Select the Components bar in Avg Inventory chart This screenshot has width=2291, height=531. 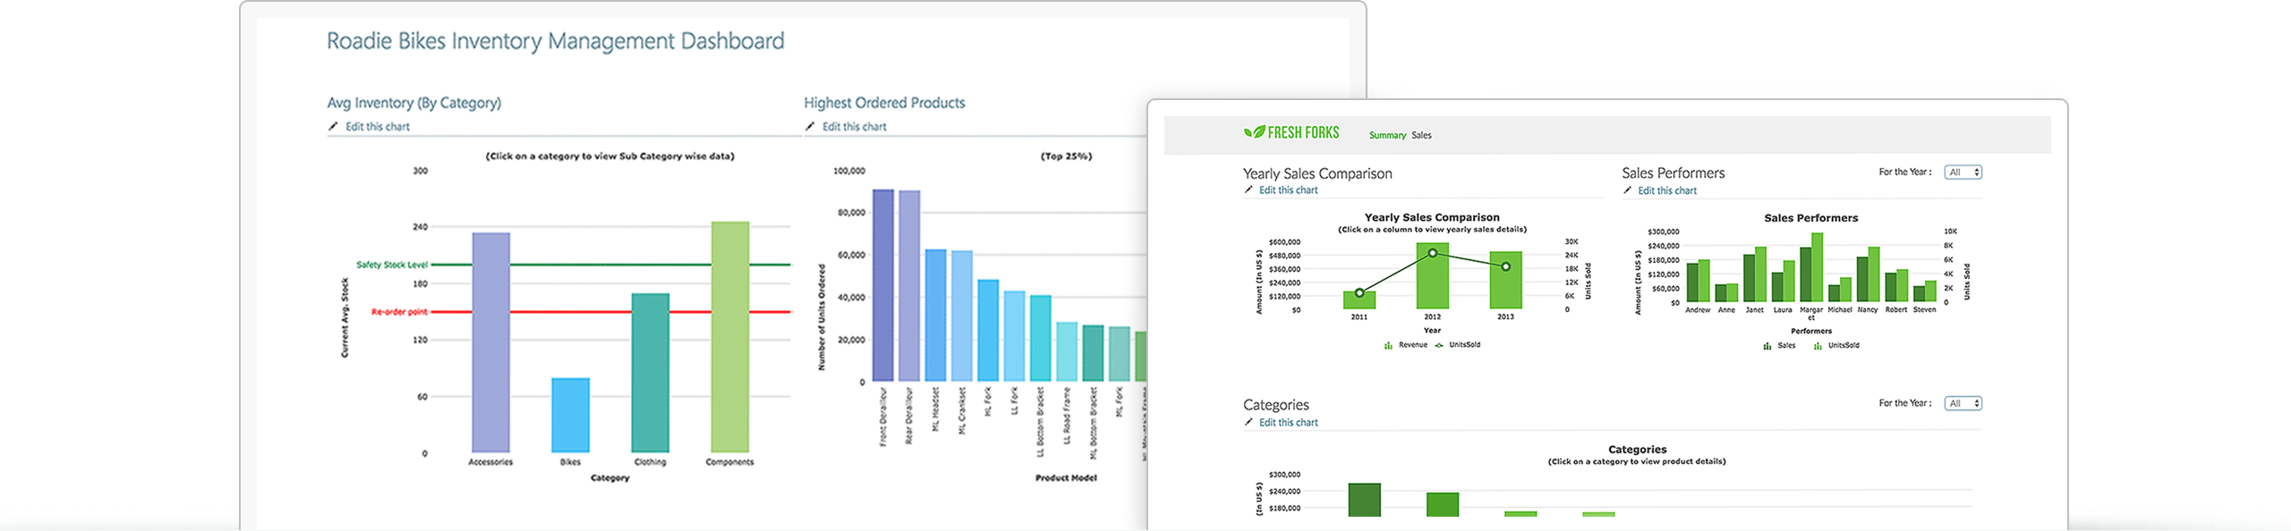pyautogui.click(x=730, y=337)
